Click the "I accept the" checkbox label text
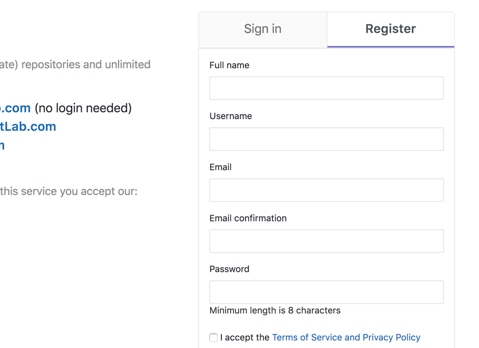Image resolution: width=479 pixels, height=348 pixels. 245,337
